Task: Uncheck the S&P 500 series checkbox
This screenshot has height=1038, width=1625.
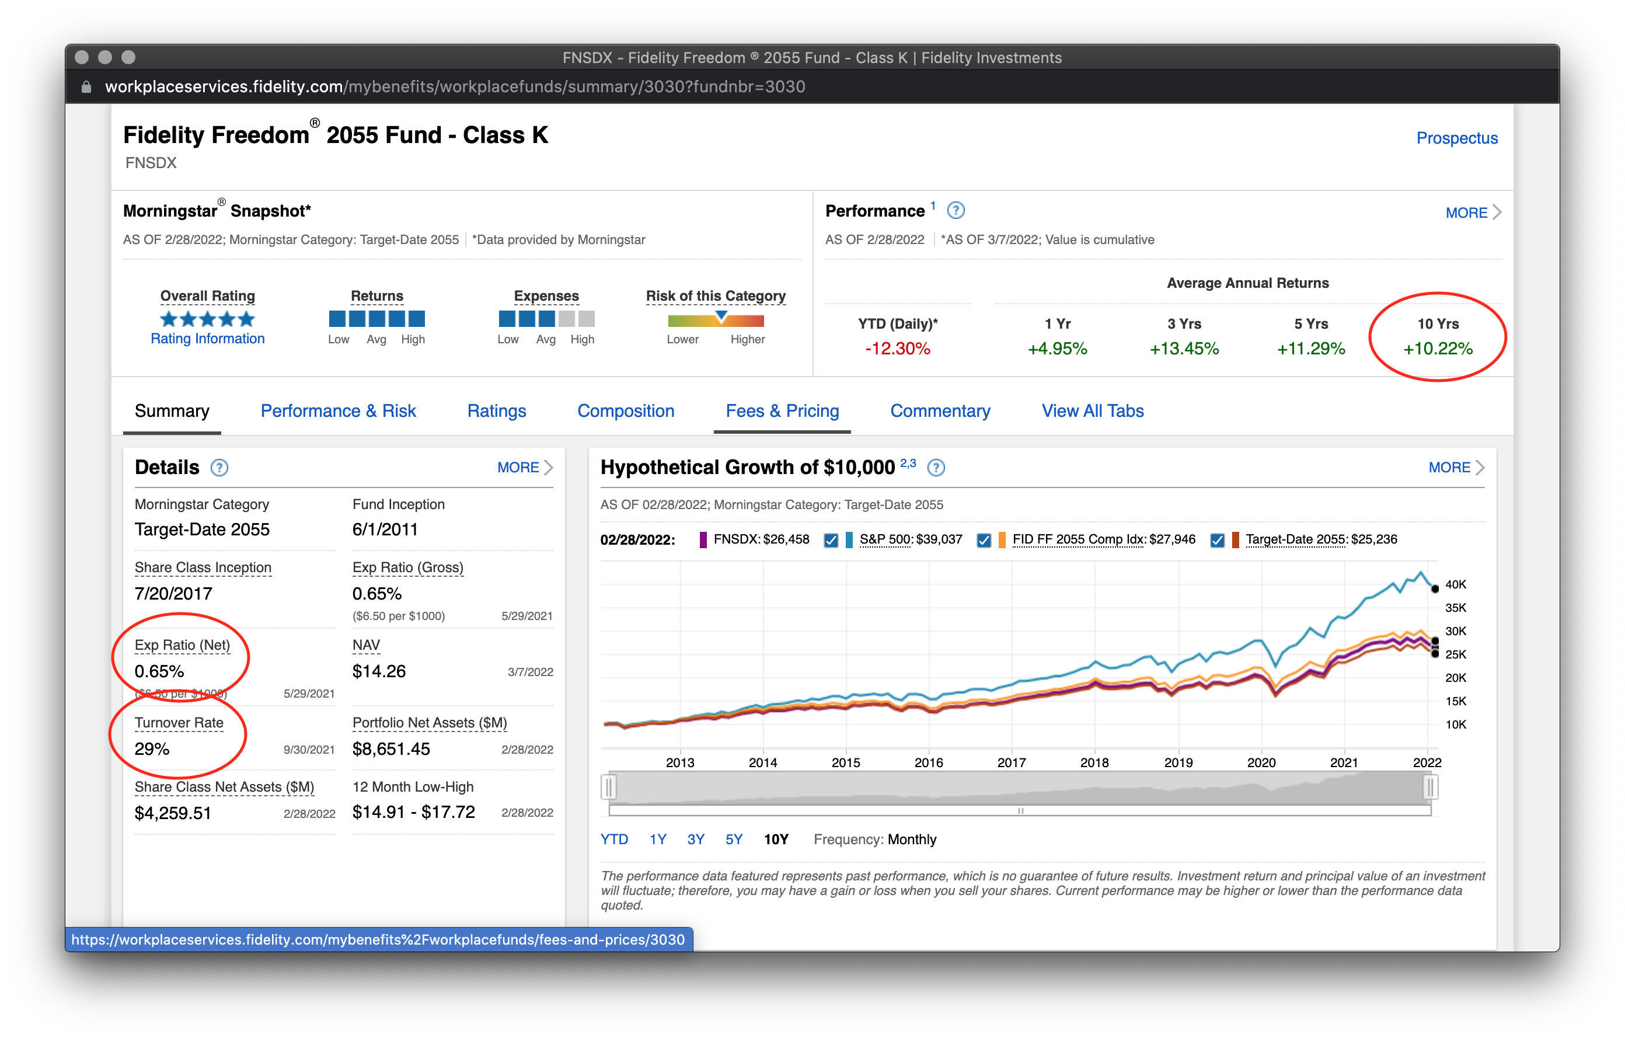Action: 831,540
